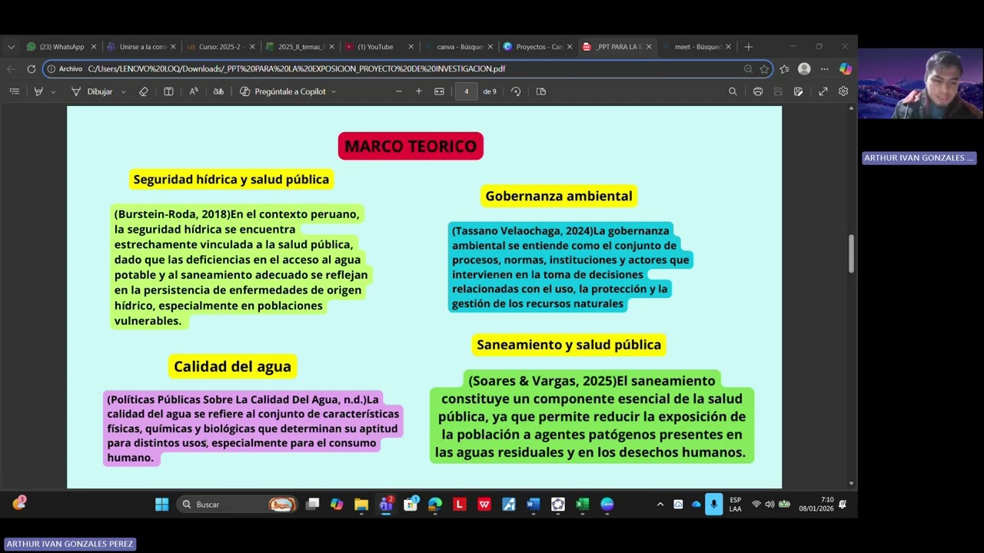Viewport: 984px width, 553px height.
Task: Search inside the PDF document
Action: point(733,91)
